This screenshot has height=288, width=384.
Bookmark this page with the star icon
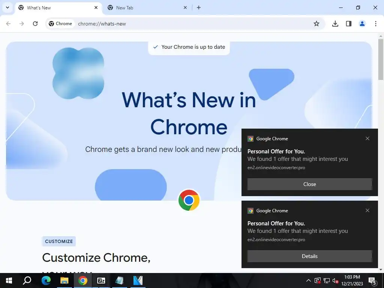click(316, 24)
